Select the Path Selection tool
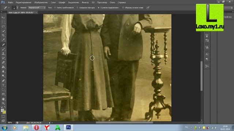 tap(3, 90)
